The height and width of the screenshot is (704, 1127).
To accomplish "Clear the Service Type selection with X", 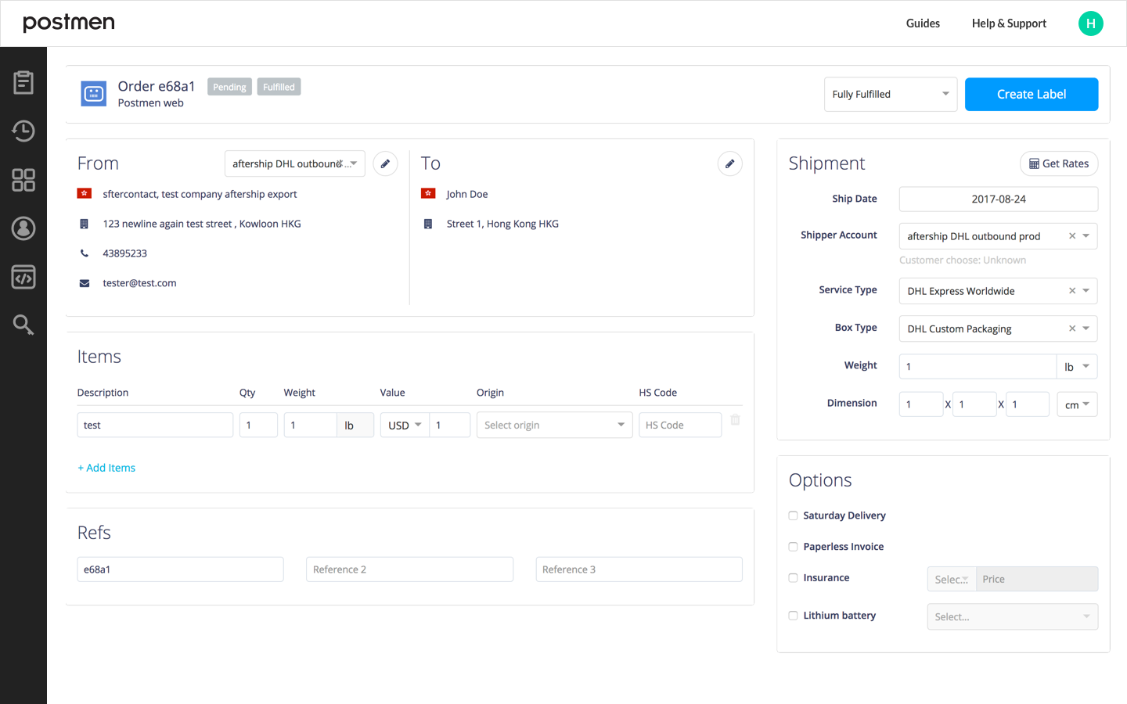I will click(x=1072, y=290).
